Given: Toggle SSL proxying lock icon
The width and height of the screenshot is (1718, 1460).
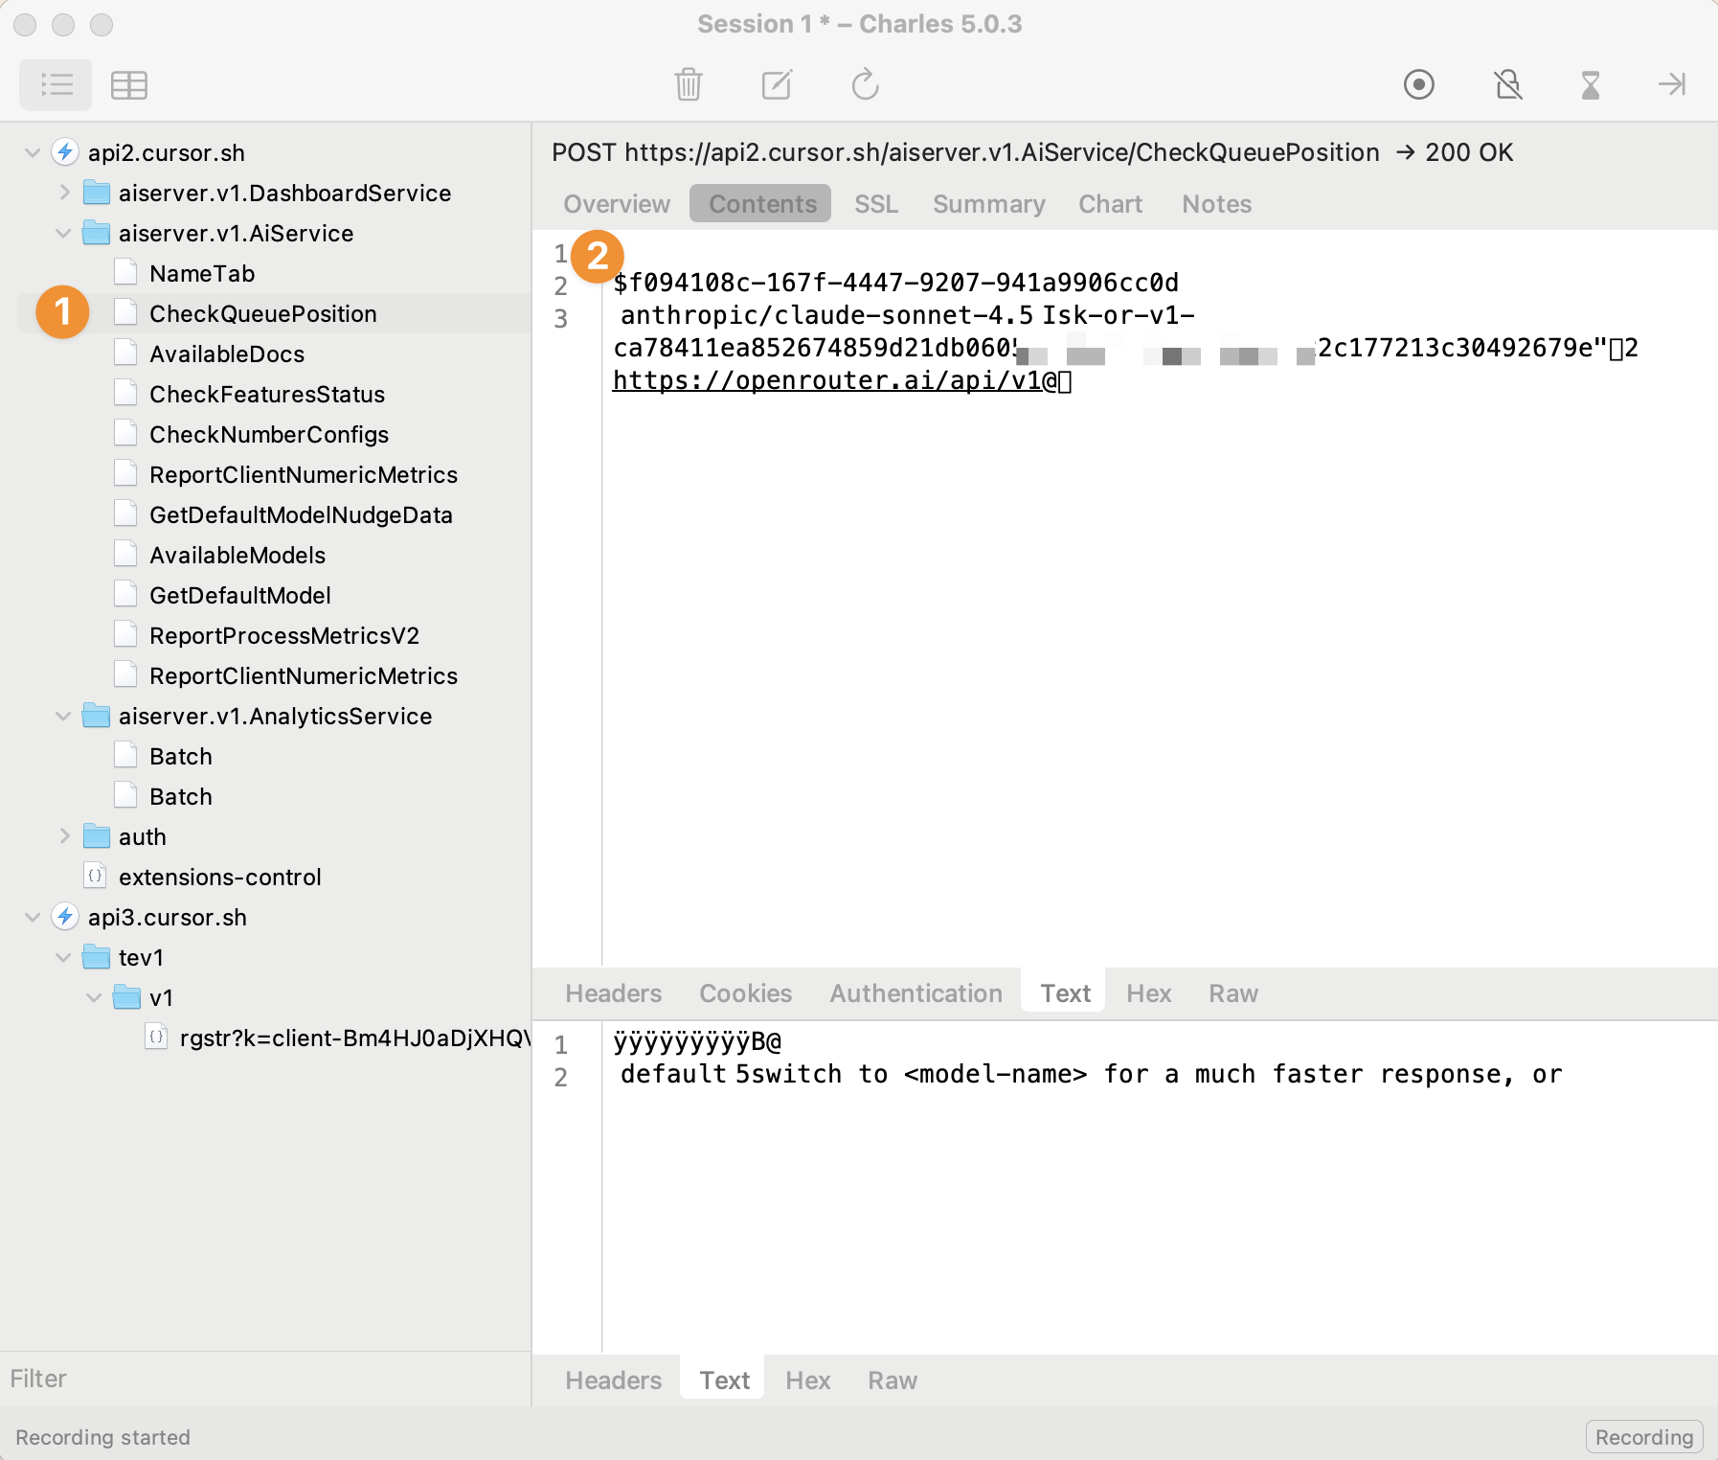Looking at the screenshot, I should [1507, 84].
